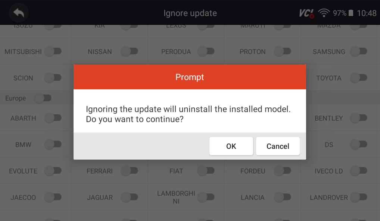
Task: Toggle the MITSUBISHI update switch
Action: pyautogui.click(x=53, y=51)
